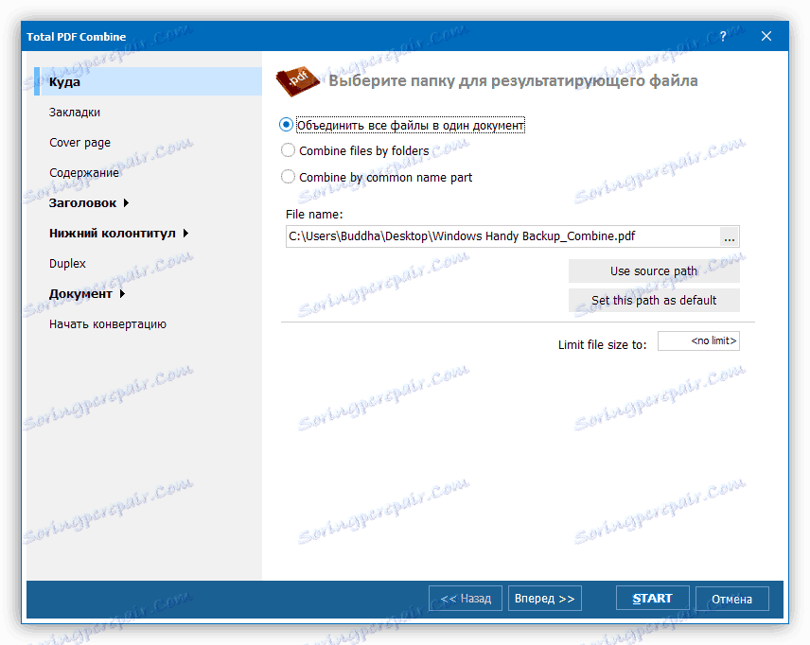Expand the Документ submenu arrow

122,294
